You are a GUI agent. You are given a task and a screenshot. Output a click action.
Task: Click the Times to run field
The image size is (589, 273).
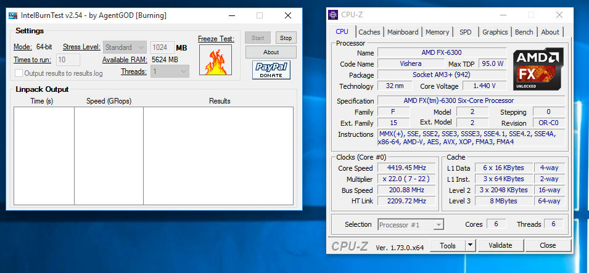coord(68,60)
